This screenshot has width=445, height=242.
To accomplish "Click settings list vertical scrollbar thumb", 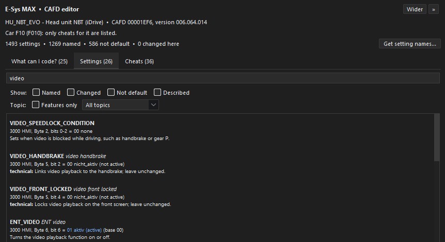I will point(437,138).
